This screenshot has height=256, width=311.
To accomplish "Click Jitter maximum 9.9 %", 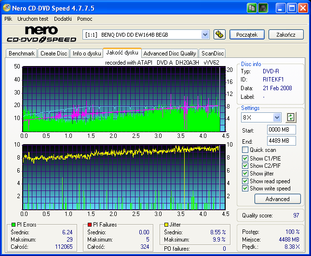I will [x=219, y=240].
